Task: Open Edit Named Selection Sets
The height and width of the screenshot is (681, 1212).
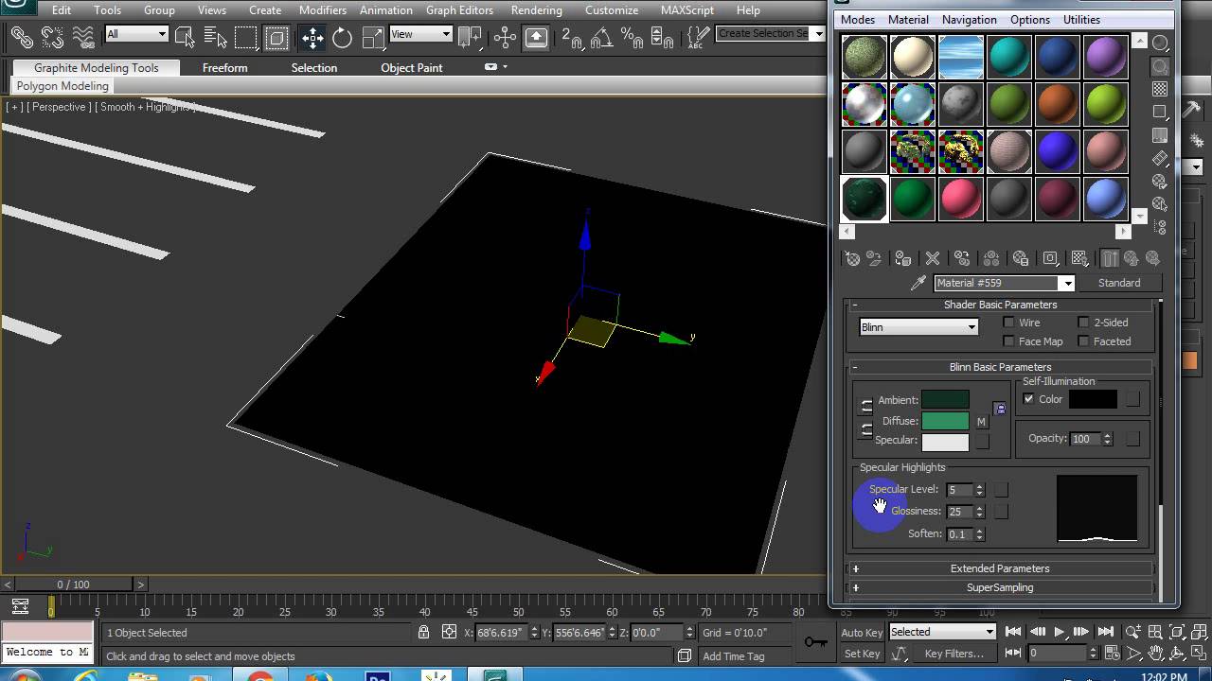Action: [698, 38]
